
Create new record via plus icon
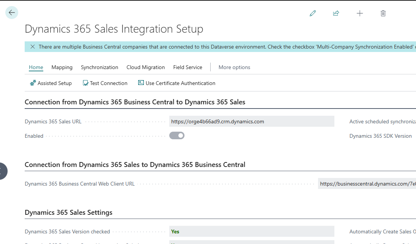(x=359, y=13)
